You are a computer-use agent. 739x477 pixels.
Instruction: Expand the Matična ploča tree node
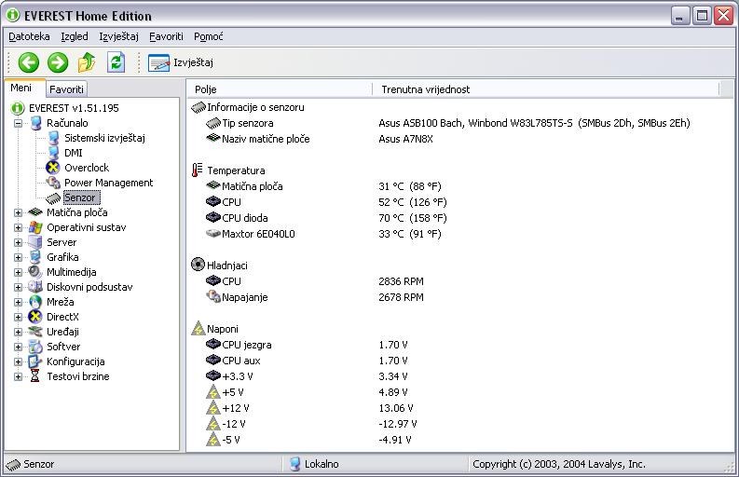(19, 212)
